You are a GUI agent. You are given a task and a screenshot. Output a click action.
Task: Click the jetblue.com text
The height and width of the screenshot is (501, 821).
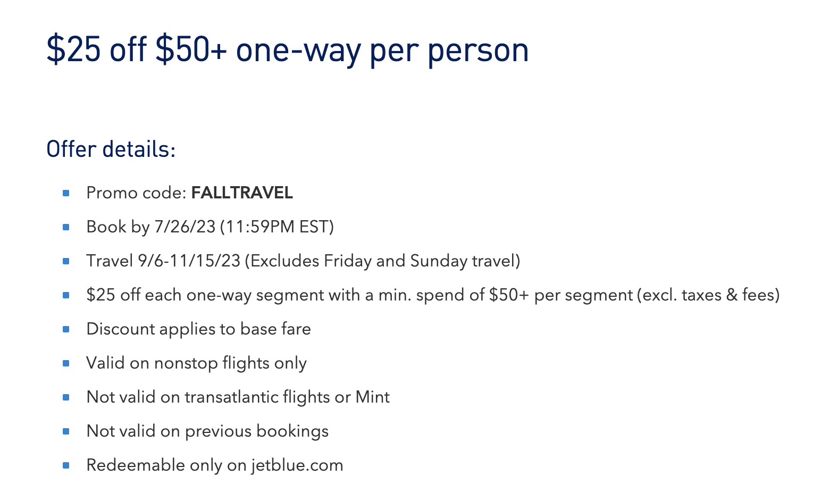297,465
